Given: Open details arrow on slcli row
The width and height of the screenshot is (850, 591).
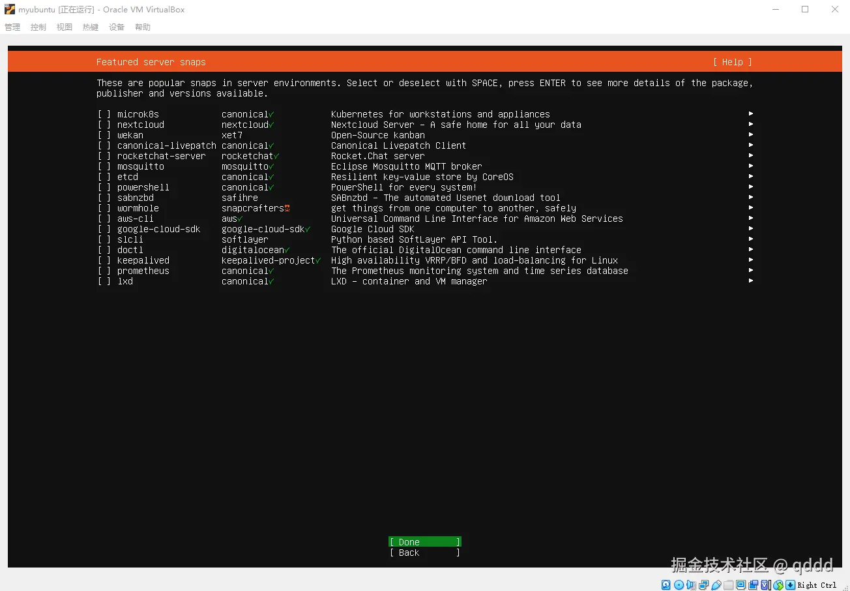Looking at the screenshot, I should 751,239.
